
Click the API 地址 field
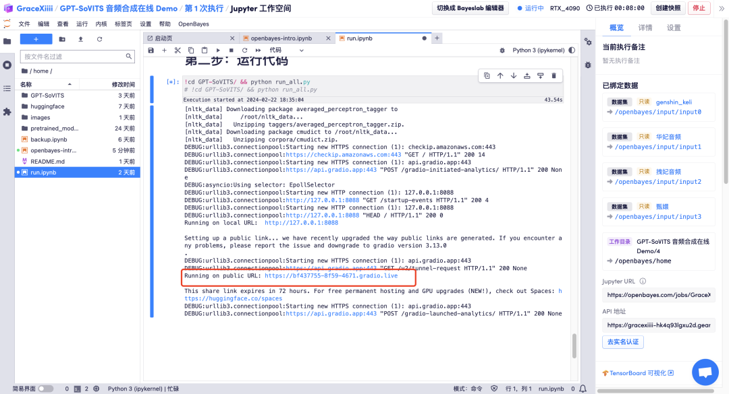[658, 325]
